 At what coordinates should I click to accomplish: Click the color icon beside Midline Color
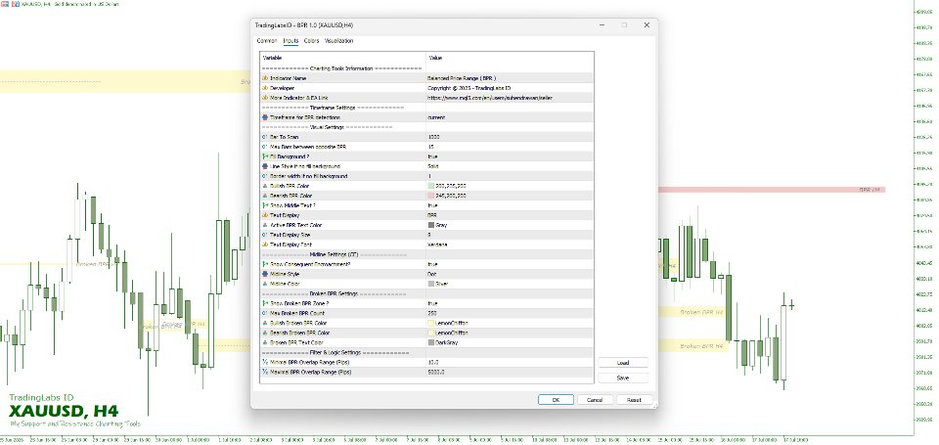pos(265,284)
